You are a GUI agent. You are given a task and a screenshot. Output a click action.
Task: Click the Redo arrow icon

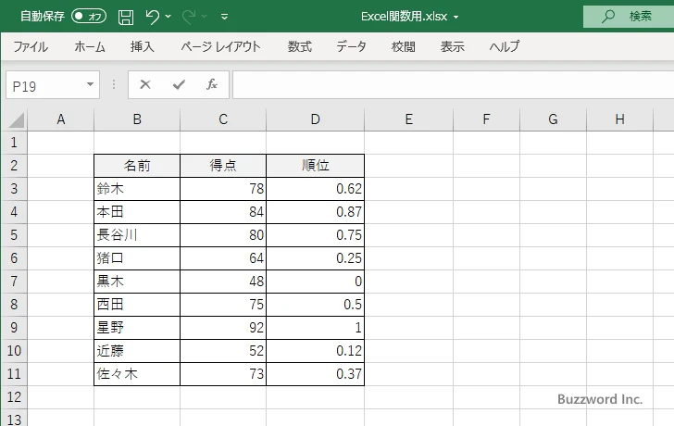point(189,17)
